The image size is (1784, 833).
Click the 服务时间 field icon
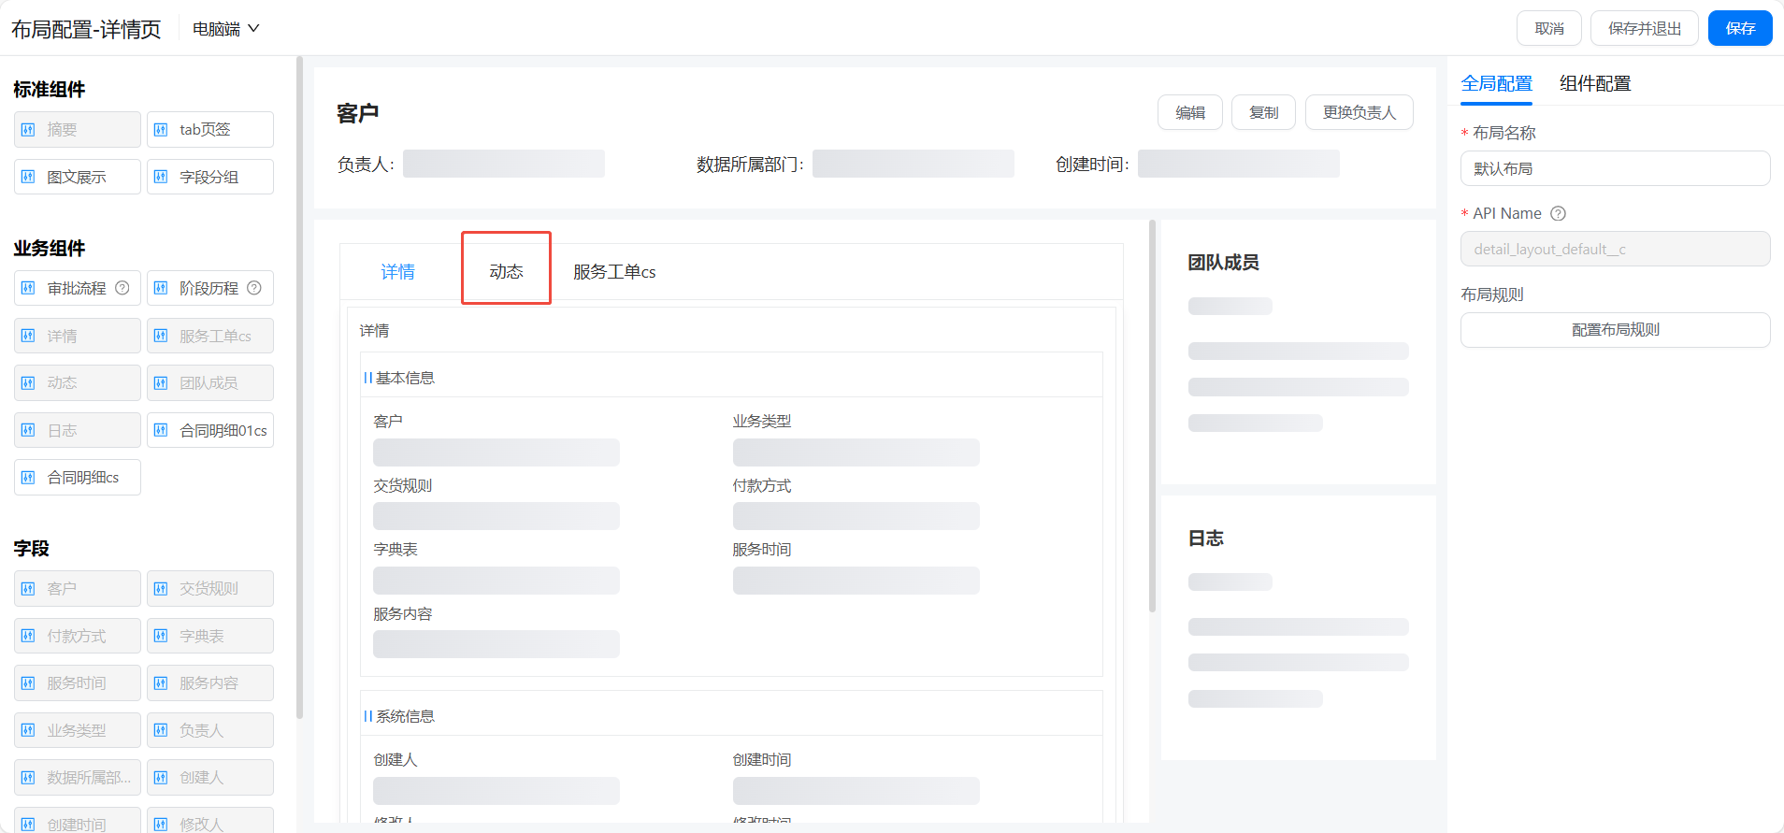[x=28, y=683]
